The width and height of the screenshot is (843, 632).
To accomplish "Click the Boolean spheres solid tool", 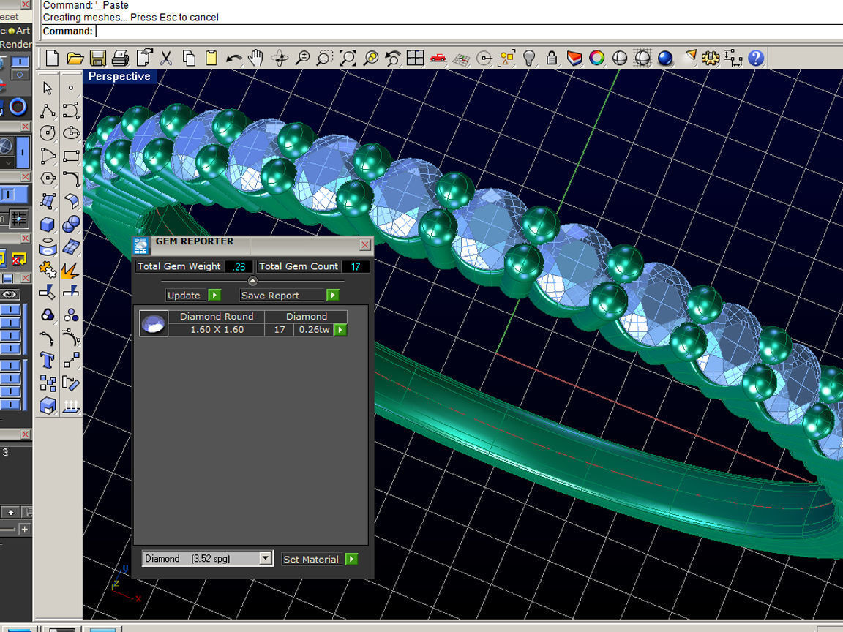I will coord(71,224).
